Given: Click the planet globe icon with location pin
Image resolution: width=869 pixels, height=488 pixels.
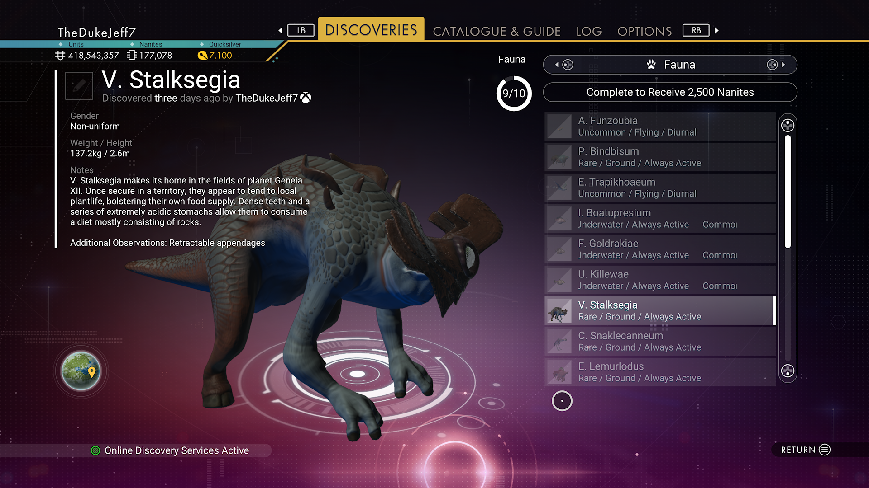Looking at the screenshot, I should pyautogui.click(x=81, y=371).
